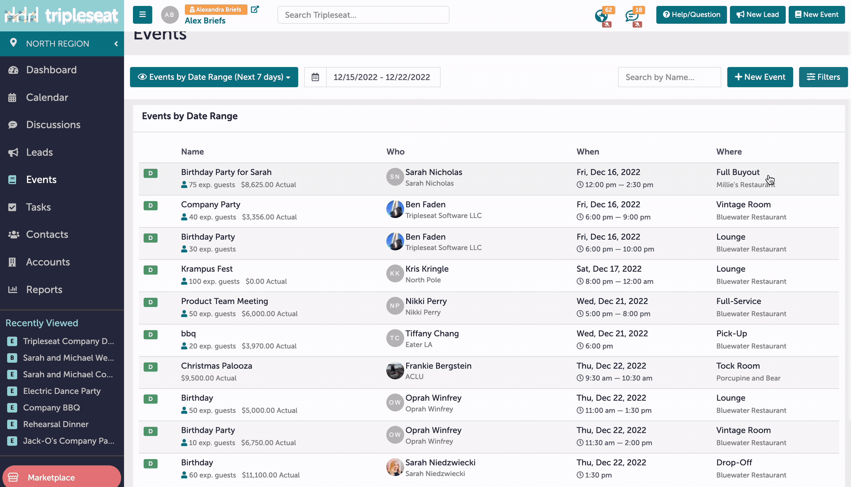Focus the Search Tripleseat field

tap(363, 15)
